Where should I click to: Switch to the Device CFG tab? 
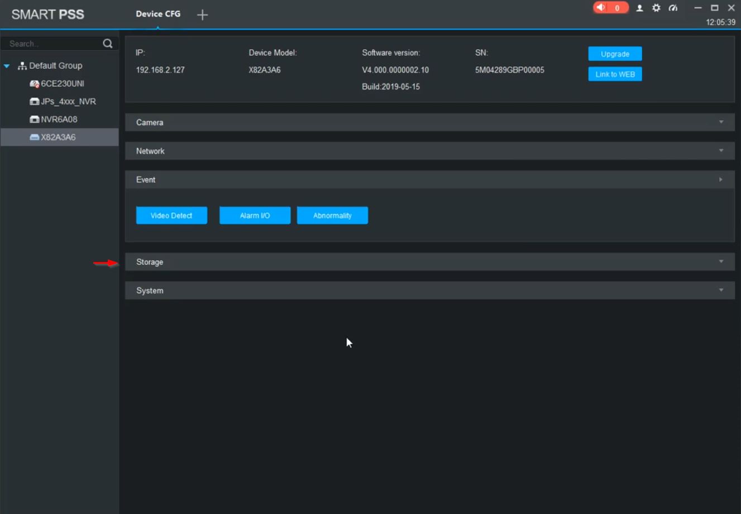(x=158, y=14)
